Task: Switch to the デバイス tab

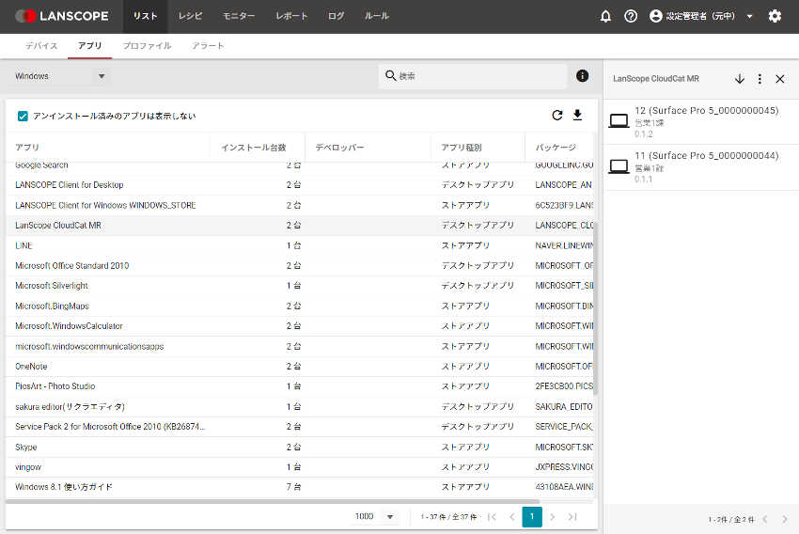Action: 41,46
